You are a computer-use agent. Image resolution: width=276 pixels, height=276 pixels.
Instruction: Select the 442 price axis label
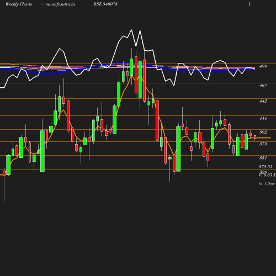263,101
